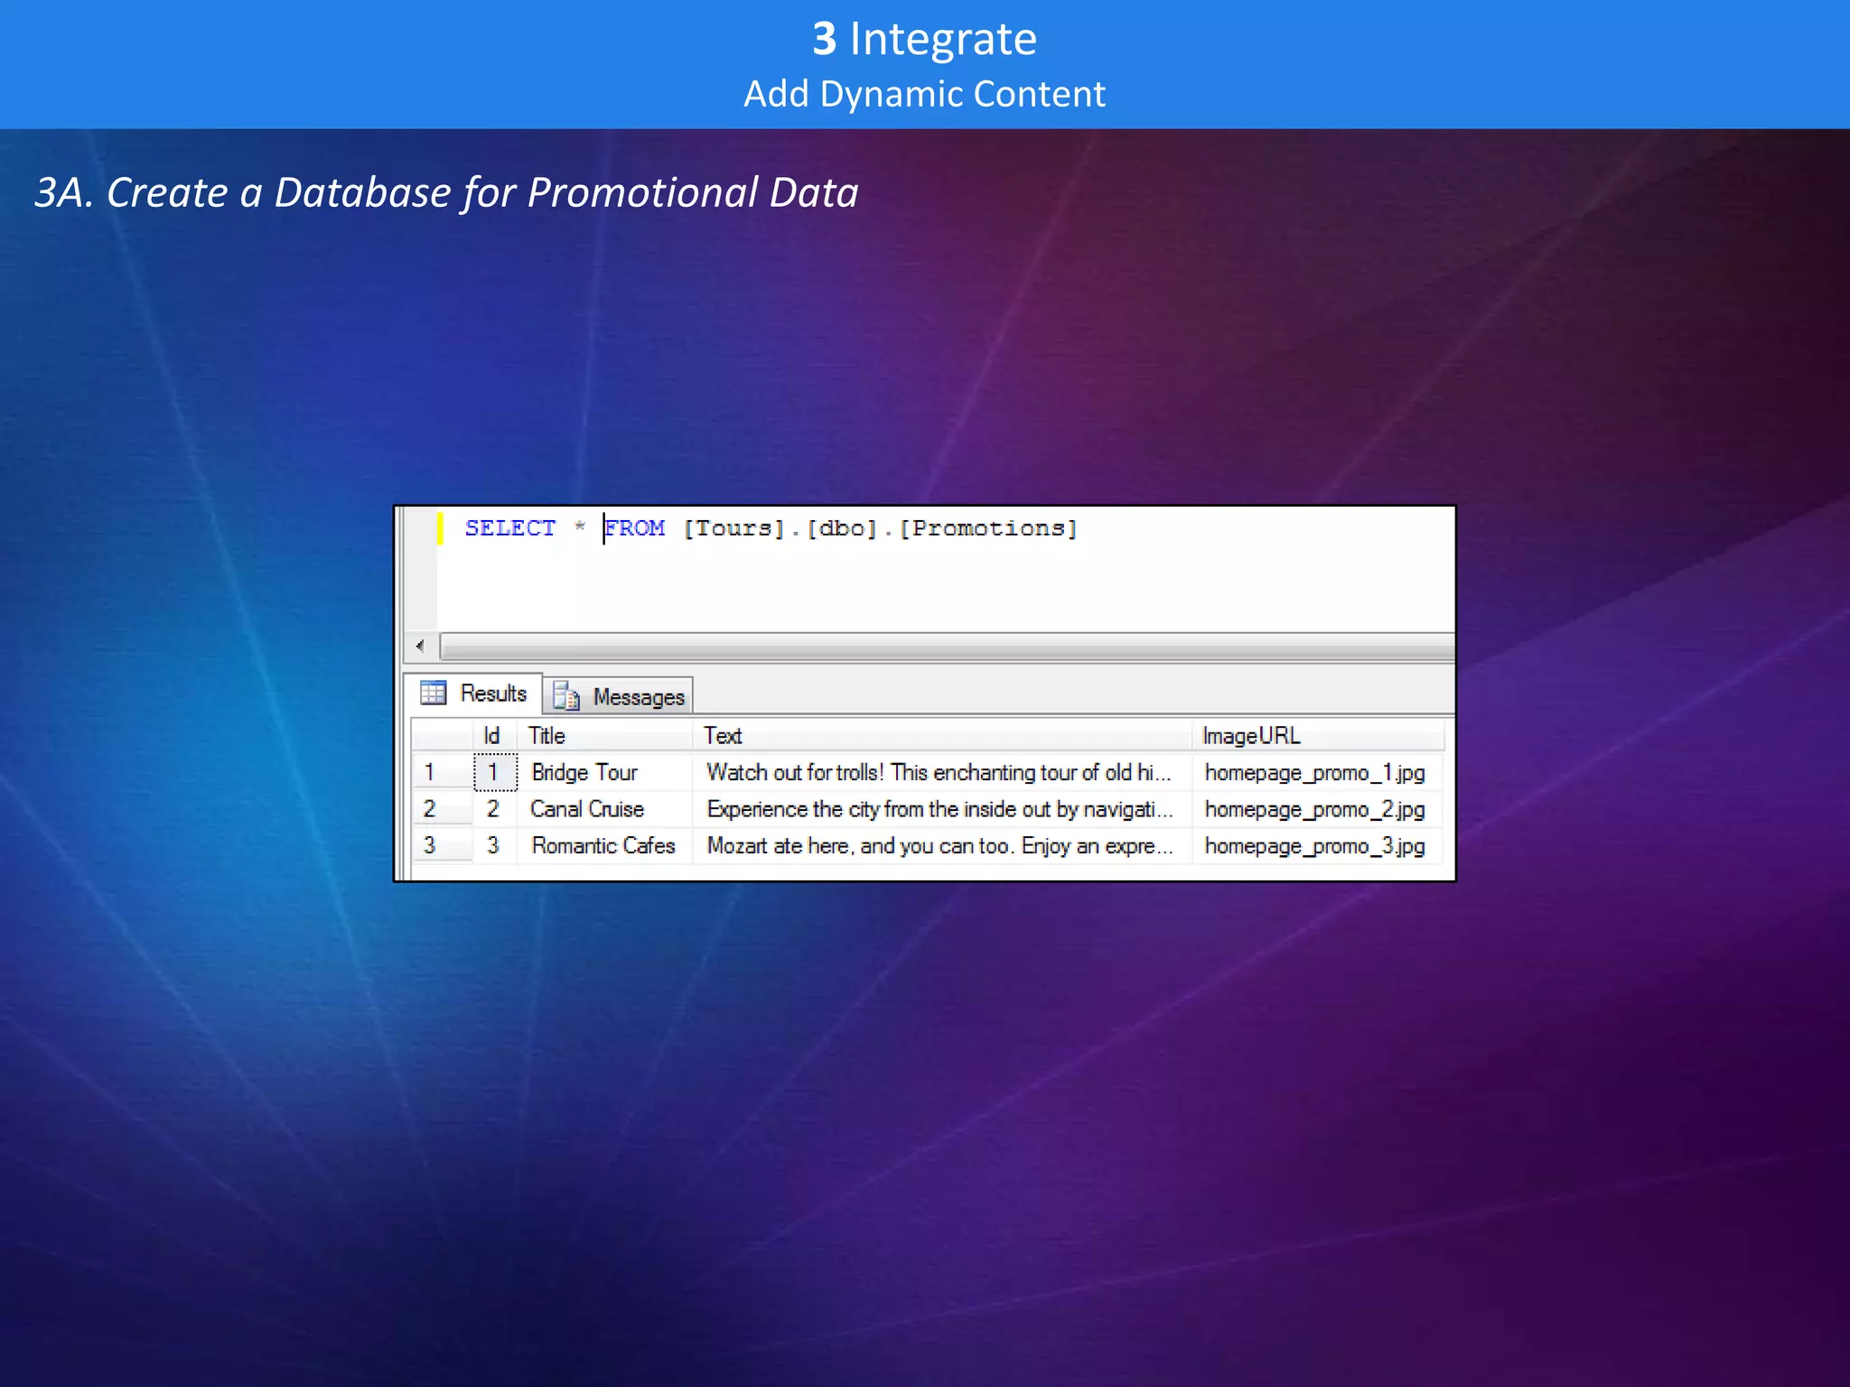Click the Id cell of Romantic Cafes row
Viewport: 1850px width, 1387px height.
(495, 845)
